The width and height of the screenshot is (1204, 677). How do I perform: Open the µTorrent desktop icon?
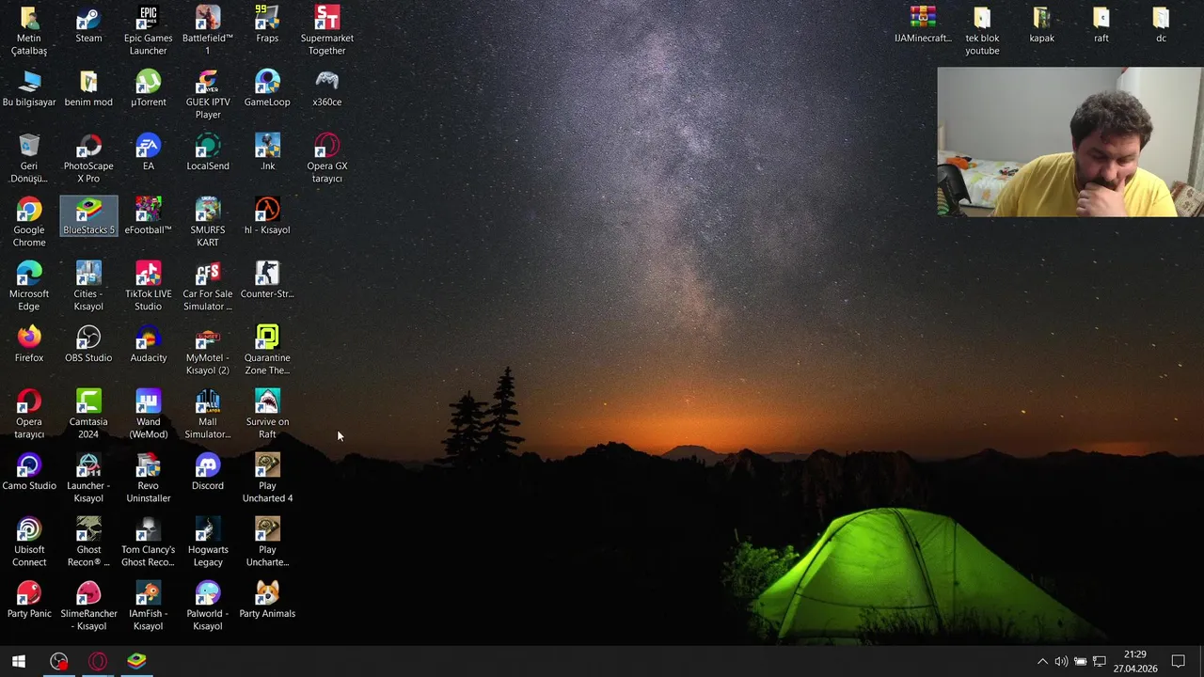[x=148, y=88]
